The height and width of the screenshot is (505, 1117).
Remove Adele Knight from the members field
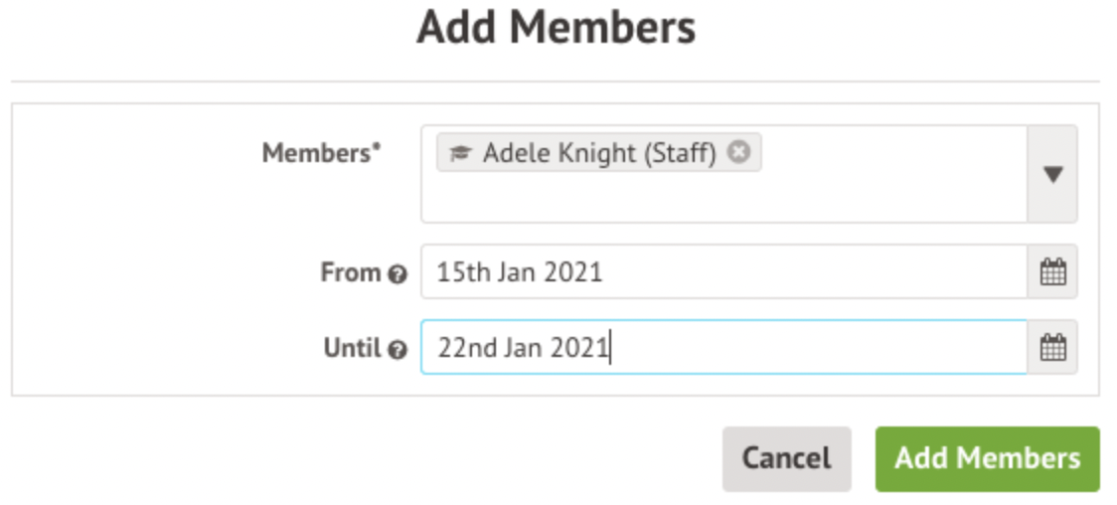click(x=738, y=153)
